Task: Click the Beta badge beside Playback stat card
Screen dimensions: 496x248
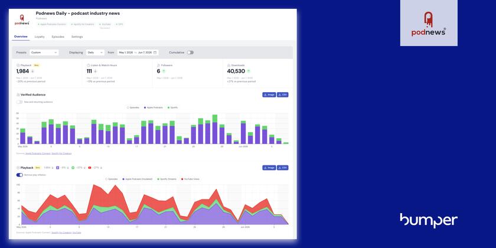Action: 37,65
